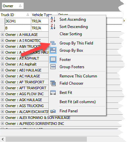This screenshot has width=127, height=142.
Task: Click the Sort Descending Z-A icon
Action: click(x=53, y=27)
